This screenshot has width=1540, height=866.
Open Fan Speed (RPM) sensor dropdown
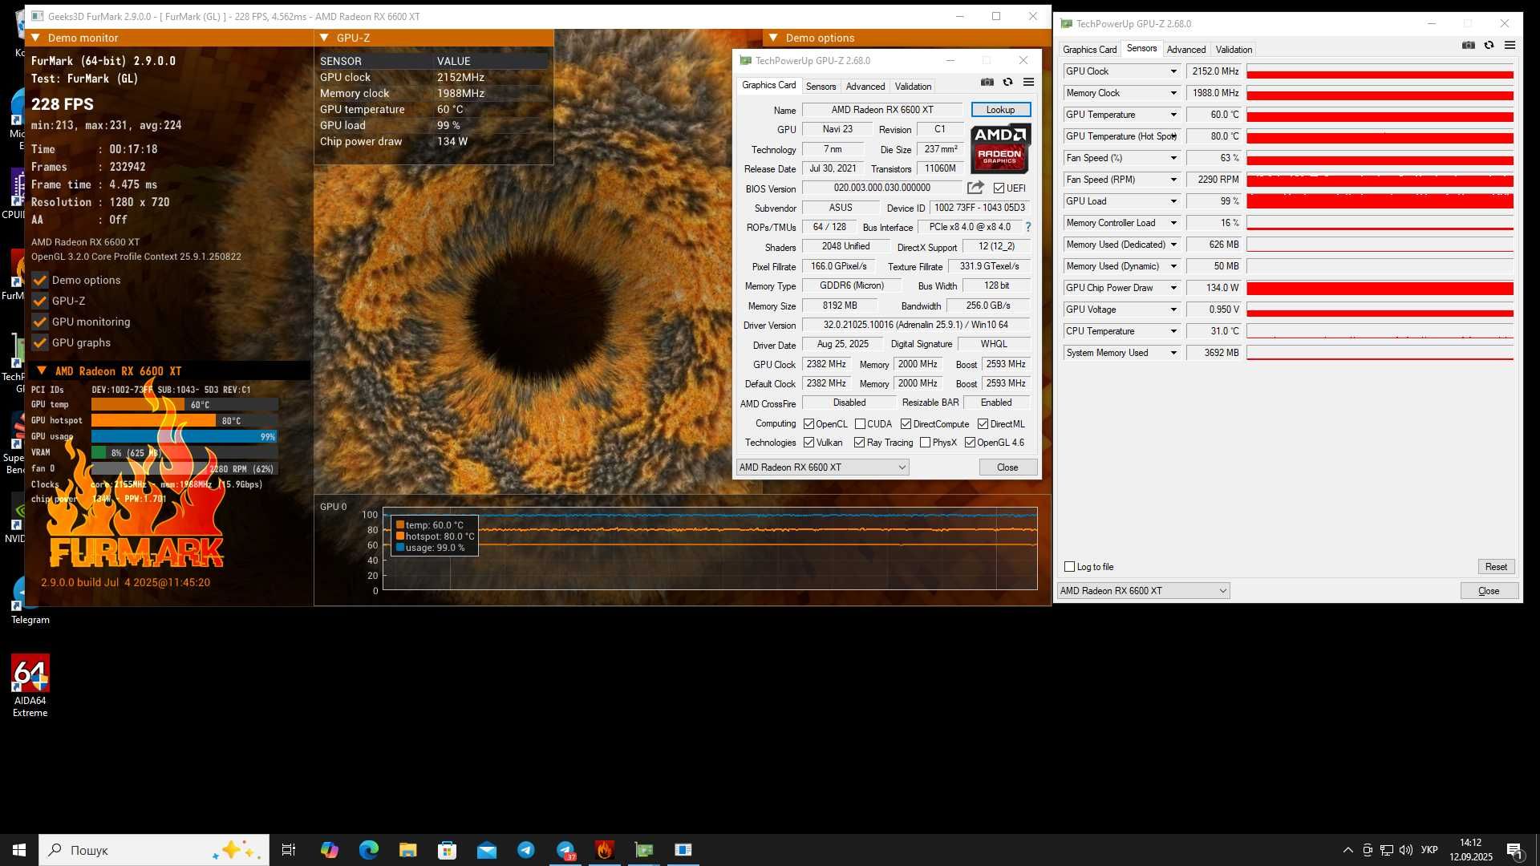point(1173,180)
